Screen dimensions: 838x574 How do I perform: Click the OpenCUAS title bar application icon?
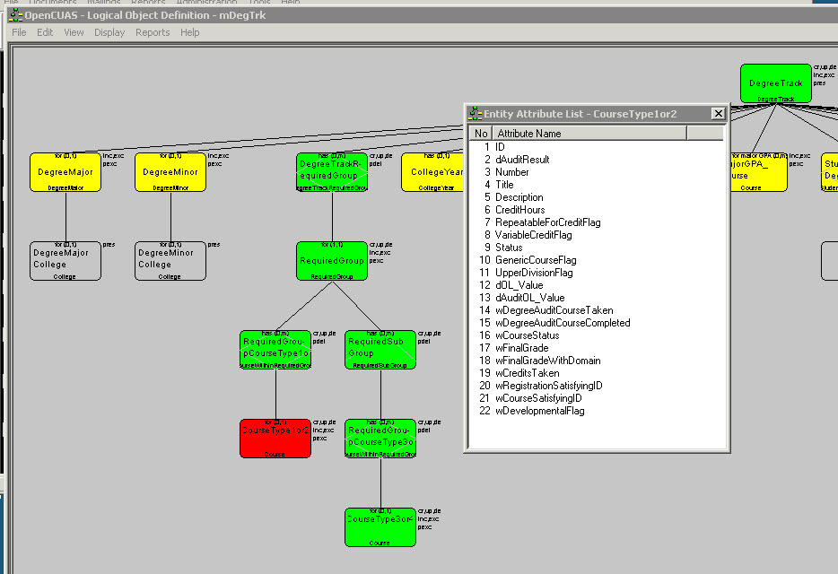pos(15,15)
